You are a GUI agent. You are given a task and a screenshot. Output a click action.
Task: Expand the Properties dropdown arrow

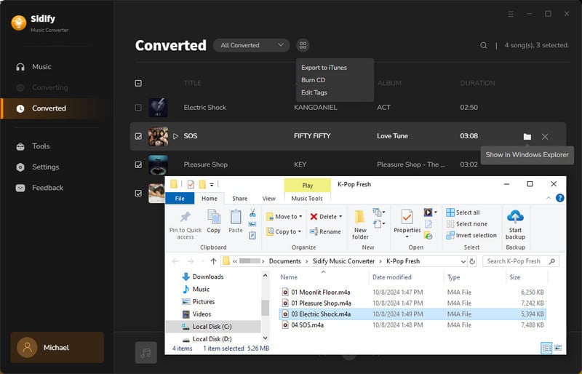click(407, 237)
